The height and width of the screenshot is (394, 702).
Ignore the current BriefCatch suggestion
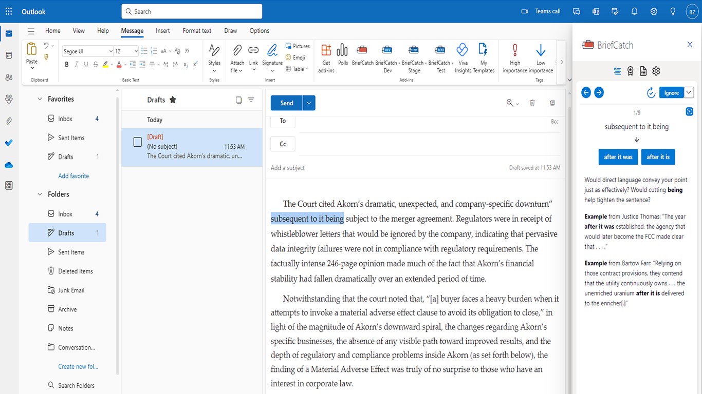click(671, 92)
